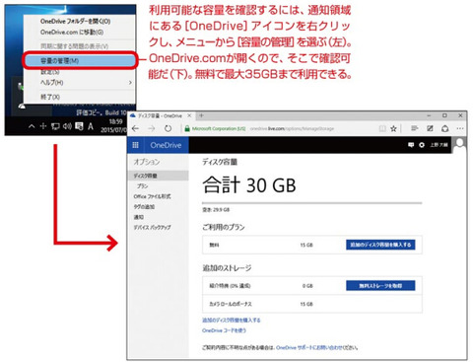Select the highlighted 容量の管理(M) menu entry
This screenshot has height=362, width=473.
tap(79, 60)
